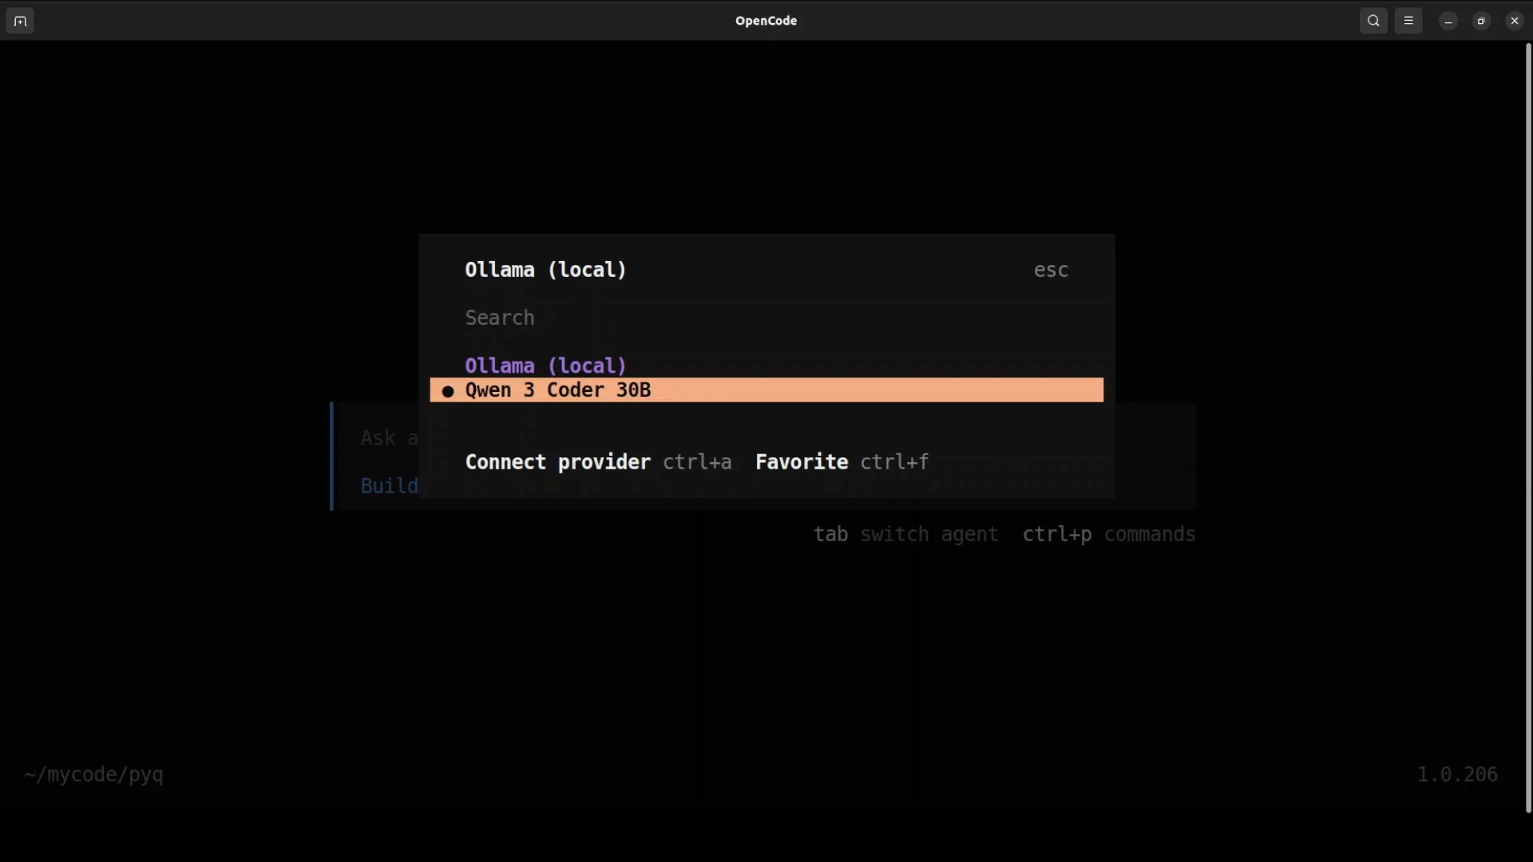1533x862 pixels.
Task: Click Connect provider option
Action: click(x=557, y=462)
